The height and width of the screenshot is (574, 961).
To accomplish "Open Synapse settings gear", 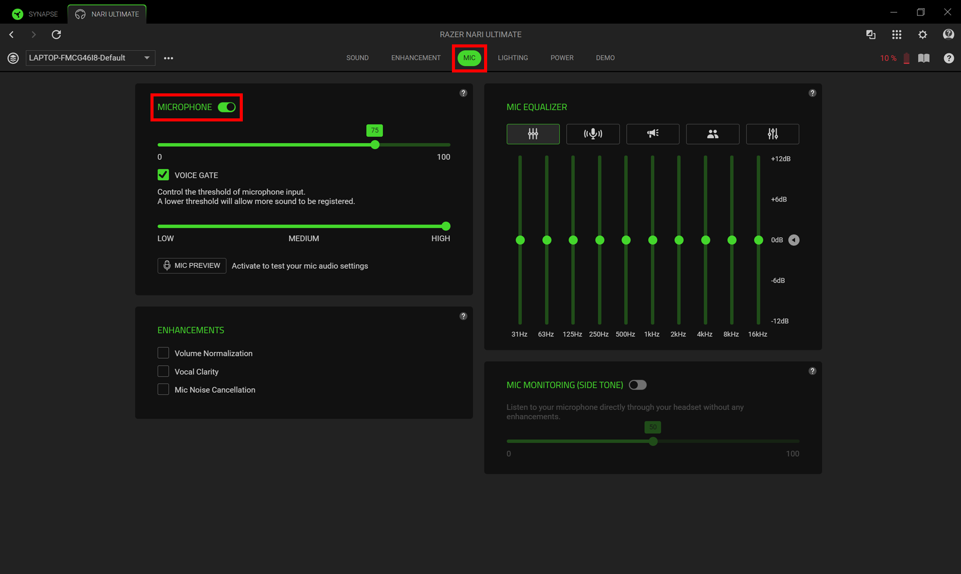I will pyautogui.click(x=922, y=34).
